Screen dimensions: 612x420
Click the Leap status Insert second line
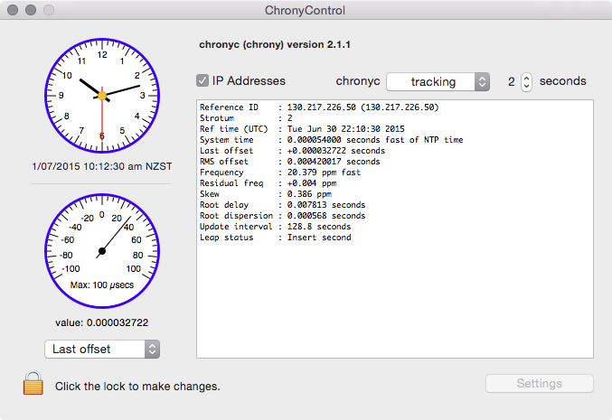(x=275, y=238)
